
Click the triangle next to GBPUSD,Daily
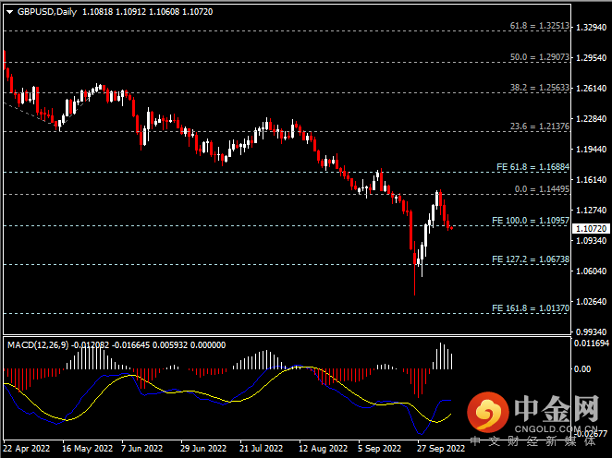point(10,12)
